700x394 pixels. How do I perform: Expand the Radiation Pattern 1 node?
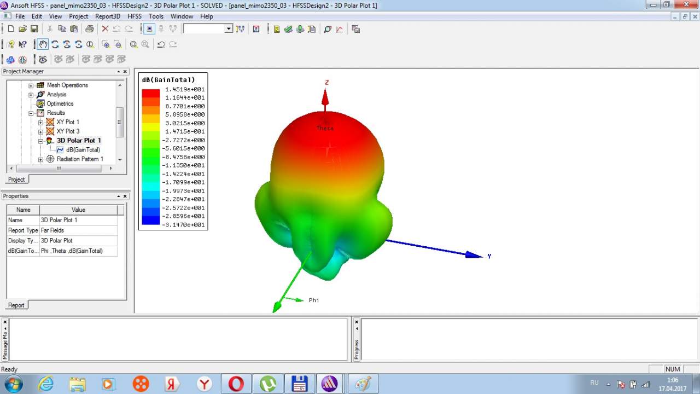[40, 159]
